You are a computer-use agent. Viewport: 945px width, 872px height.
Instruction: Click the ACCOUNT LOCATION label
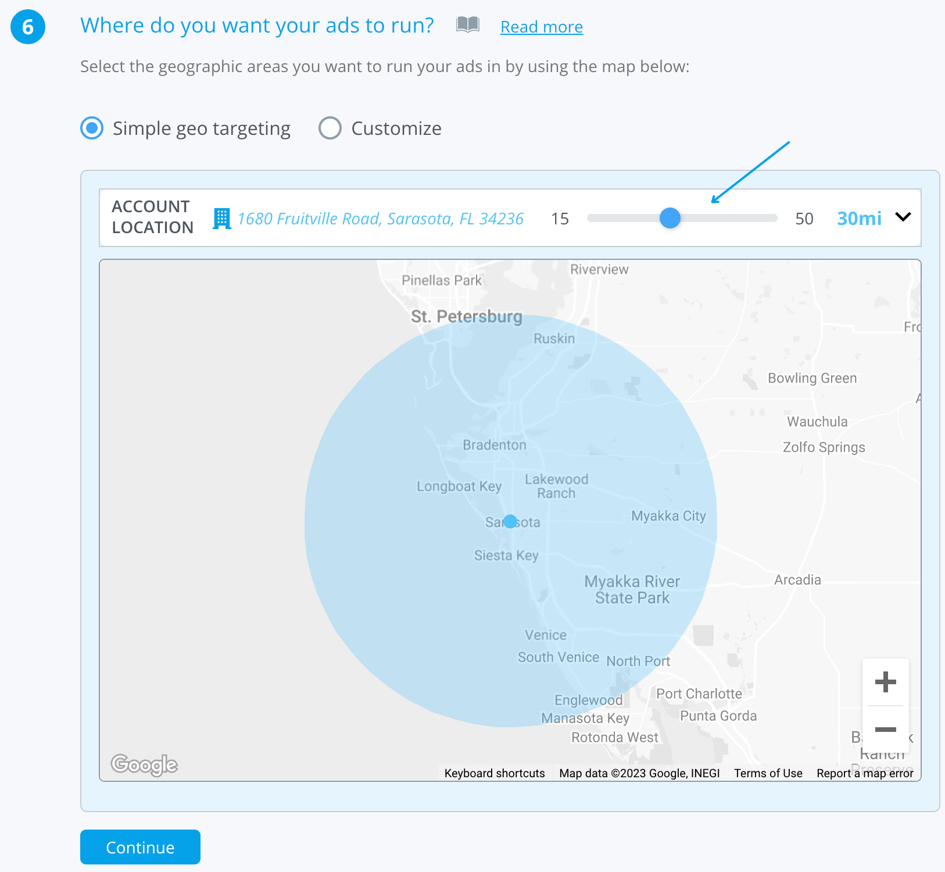click(152, 217)
